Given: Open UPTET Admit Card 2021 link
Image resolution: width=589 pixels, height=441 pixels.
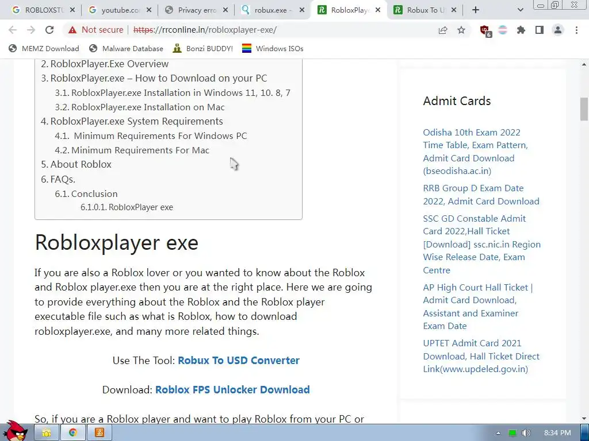Looking at the screenshot, I should tap(481, 356).
